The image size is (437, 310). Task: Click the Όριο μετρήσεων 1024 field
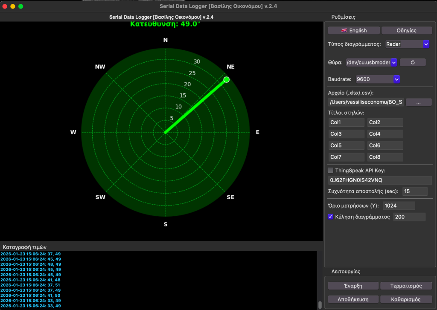(x=399, y=206)
